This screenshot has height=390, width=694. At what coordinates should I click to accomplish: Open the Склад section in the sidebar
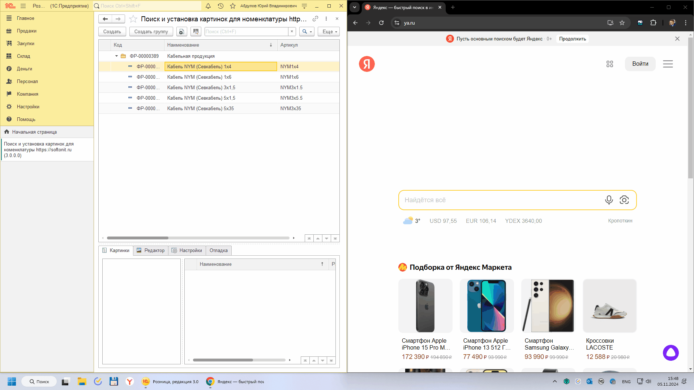coord(23,56)
